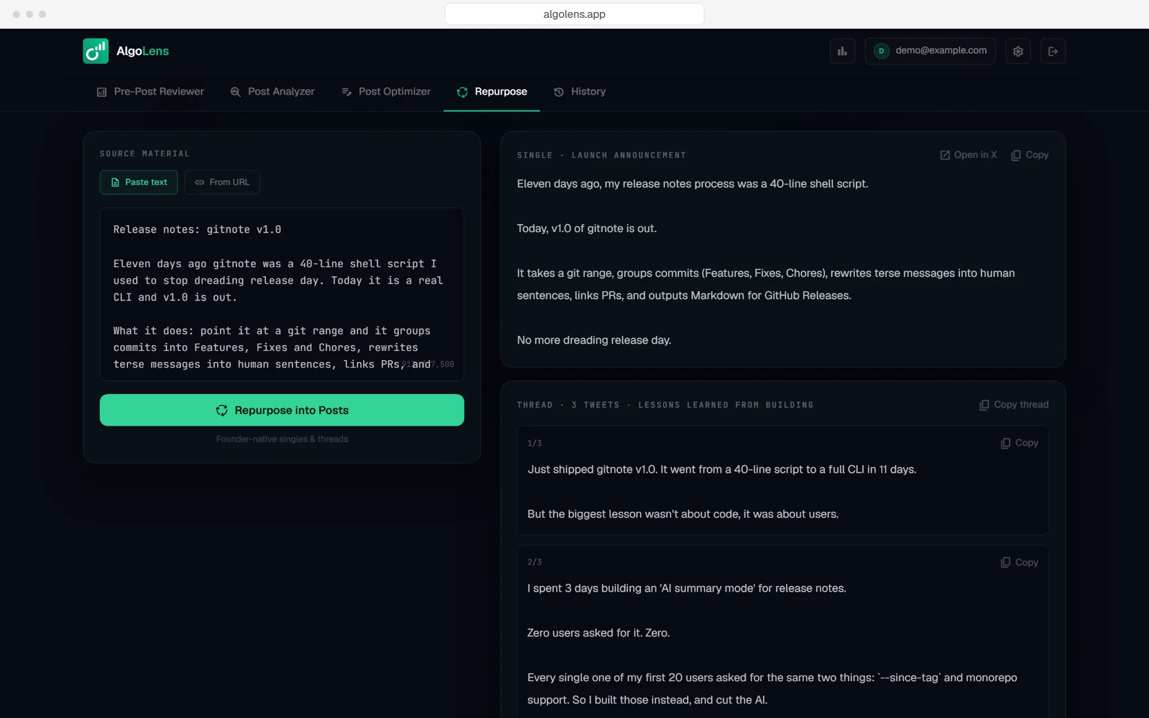
Task: Copy tweet 2/3 of the thread
Action: pyautogui.click(x=1019, y=562)
